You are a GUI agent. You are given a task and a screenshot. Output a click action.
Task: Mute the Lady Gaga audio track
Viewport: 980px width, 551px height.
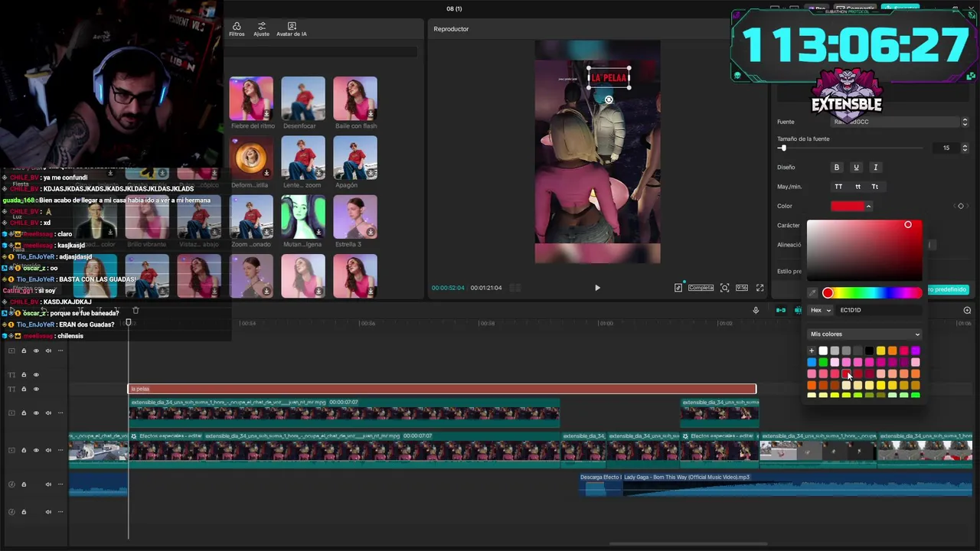[x=48, y=484]
